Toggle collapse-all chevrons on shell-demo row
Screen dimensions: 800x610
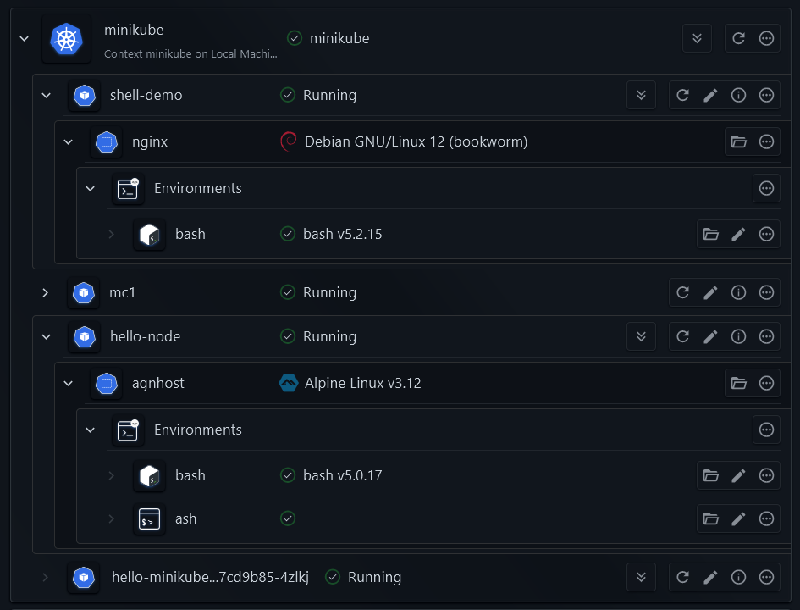(641, 95)
